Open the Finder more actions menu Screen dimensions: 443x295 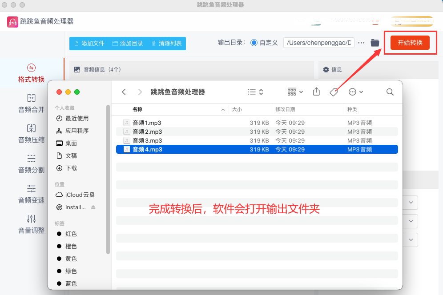(356, 92)
